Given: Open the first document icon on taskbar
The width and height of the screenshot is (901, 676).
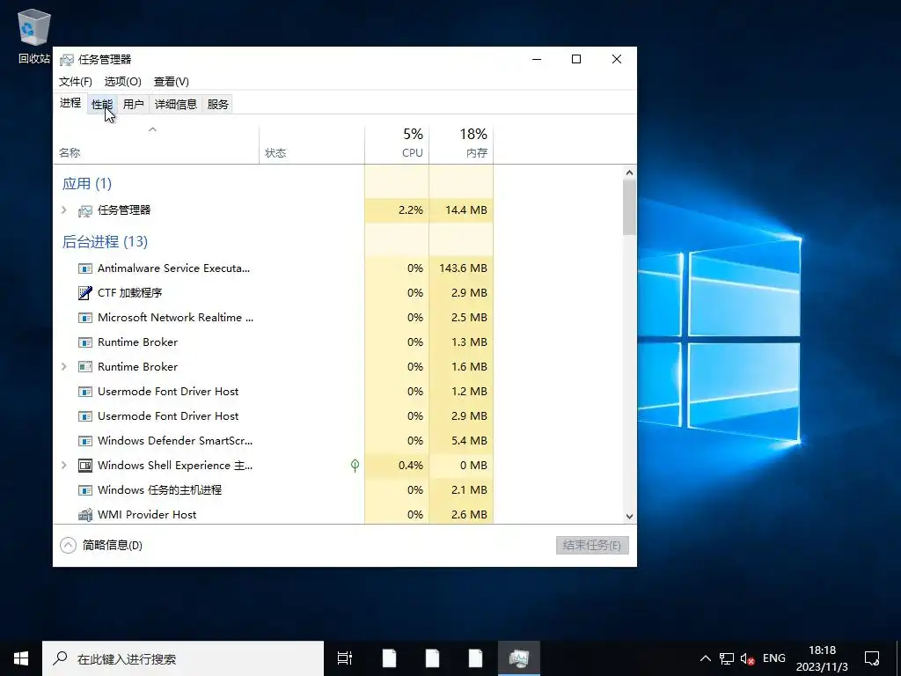Looking at the screenshot, I should pos(389,658).
